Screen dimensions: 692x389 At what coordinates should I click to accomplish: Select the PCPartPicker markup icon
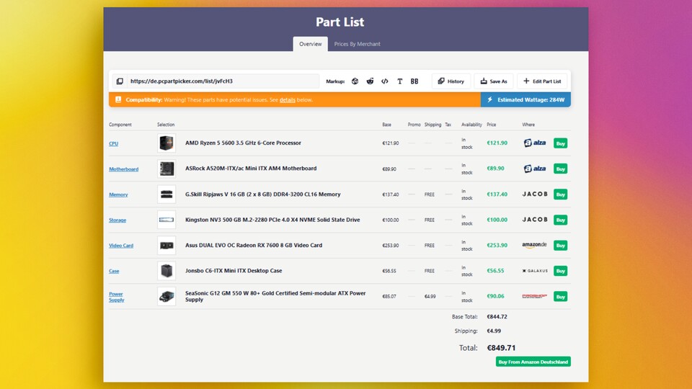355,81
